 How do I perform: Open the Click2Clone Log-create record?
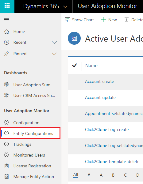(x=107, y=129)
